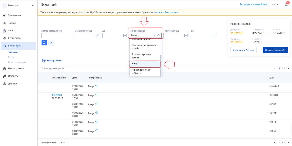Open calendar icon in Транзакція від field
This screenshot has height=146, width=292.
coord(186,35)
